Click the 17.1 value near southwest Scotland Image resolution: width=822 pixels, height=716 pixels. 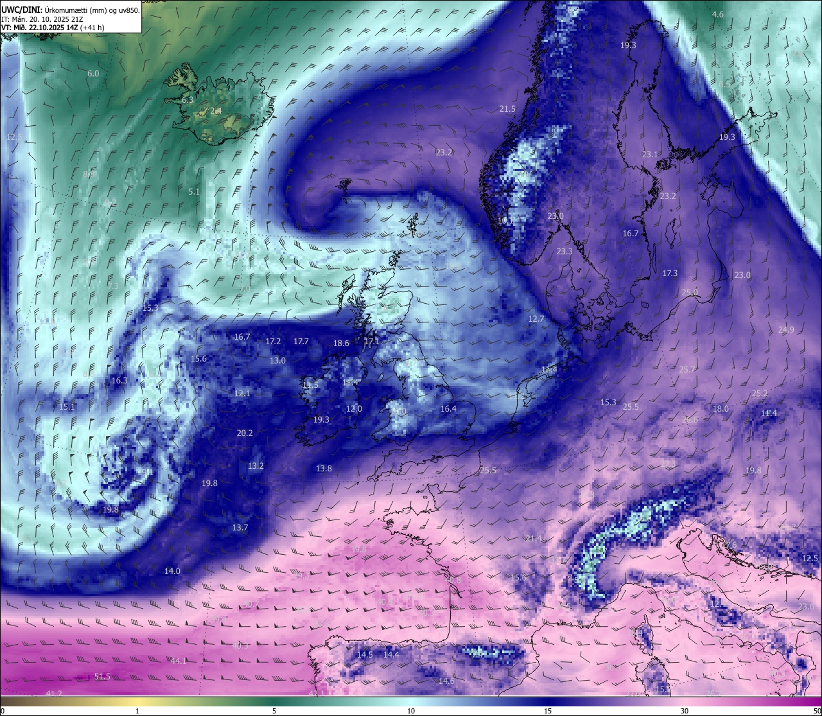(372, 342)
